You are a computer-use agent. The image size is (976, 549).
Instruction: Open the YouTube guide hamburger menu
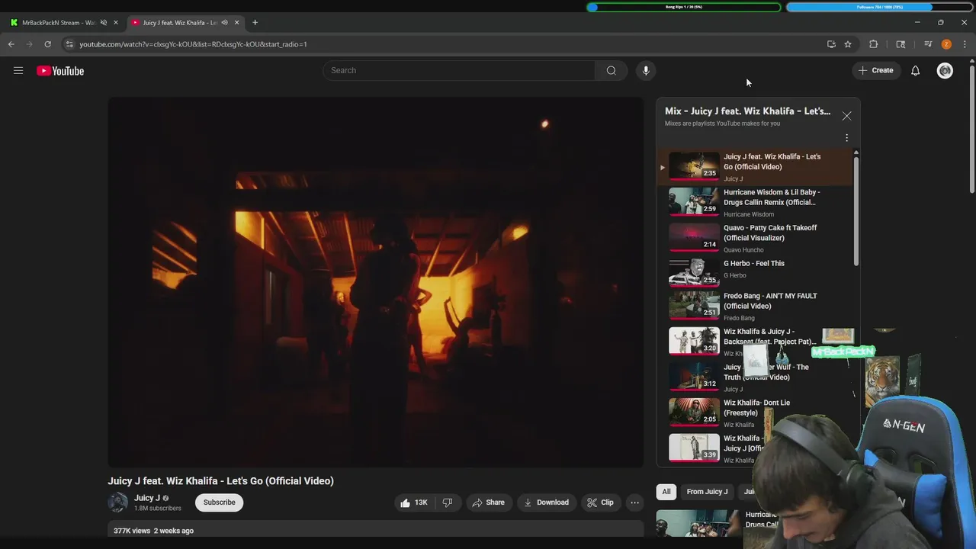tap(18, 71)
